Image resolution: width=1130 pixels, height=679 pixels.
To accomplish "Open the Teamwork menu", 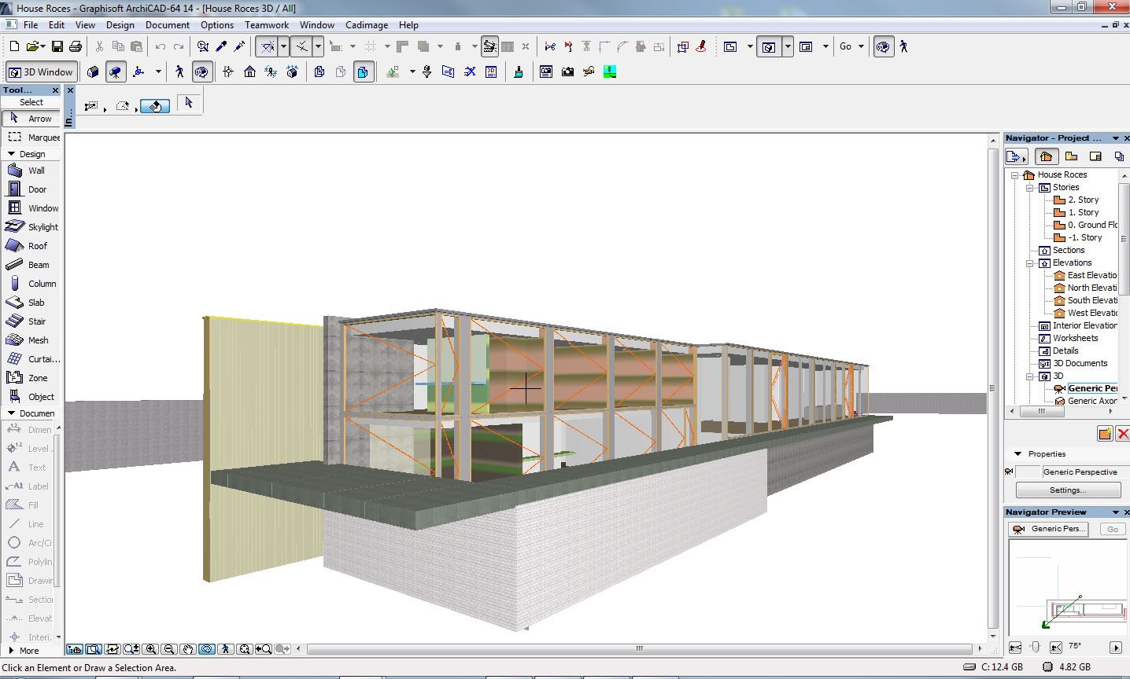I will coord(267,25).
